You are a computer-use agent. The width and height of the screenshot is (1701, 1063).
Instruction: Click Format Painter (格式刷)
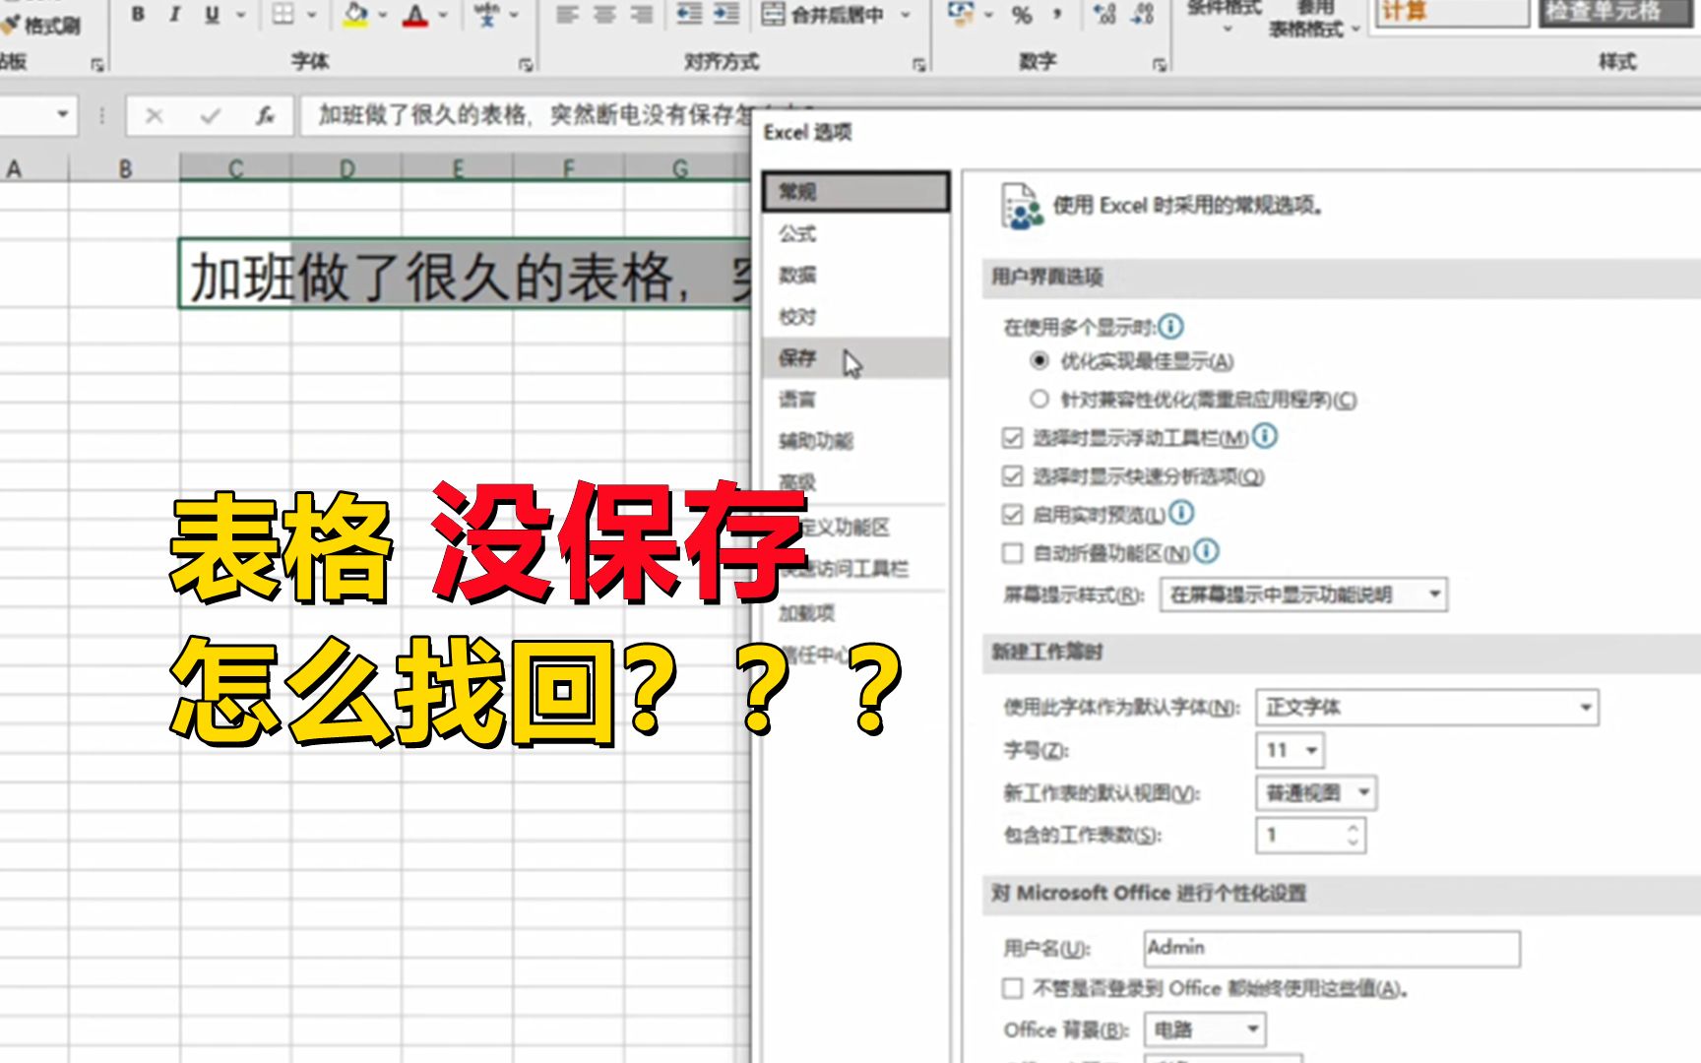point(41,25)
